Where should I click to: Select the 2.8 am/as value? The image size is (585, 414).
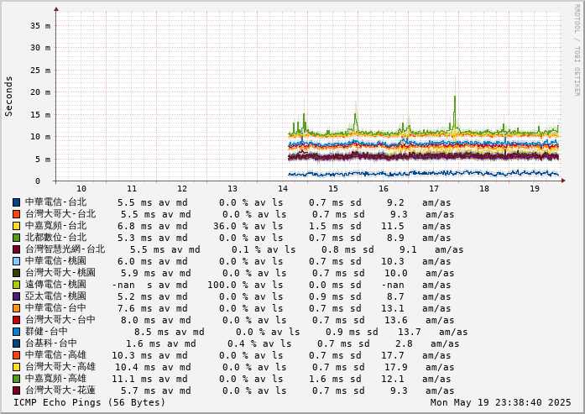[404, 343]
